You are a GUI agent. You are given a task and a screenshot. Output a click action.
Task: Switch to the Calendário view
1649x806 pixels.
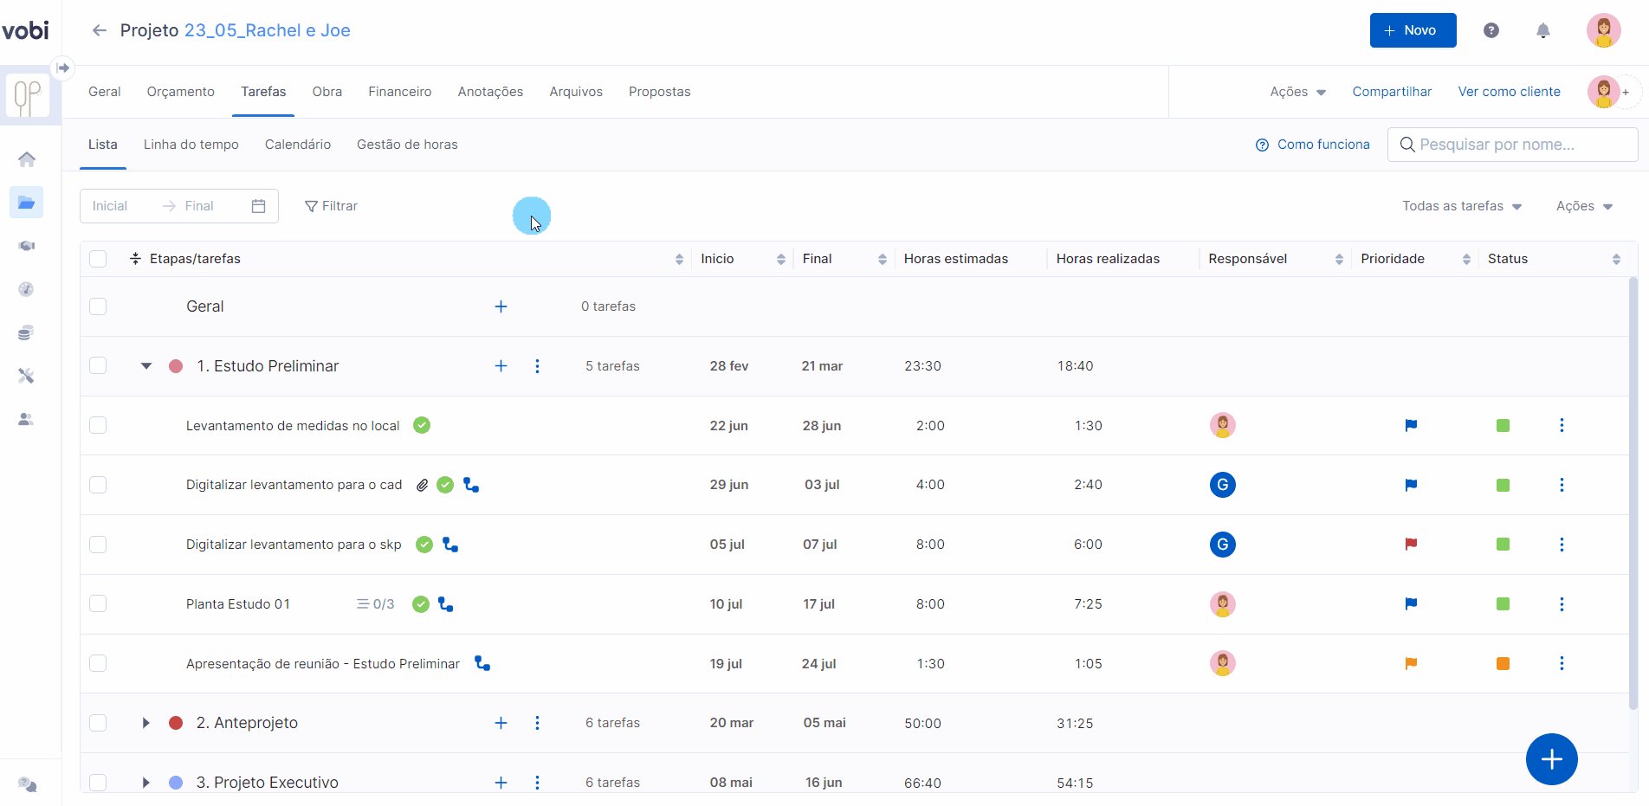298,145
